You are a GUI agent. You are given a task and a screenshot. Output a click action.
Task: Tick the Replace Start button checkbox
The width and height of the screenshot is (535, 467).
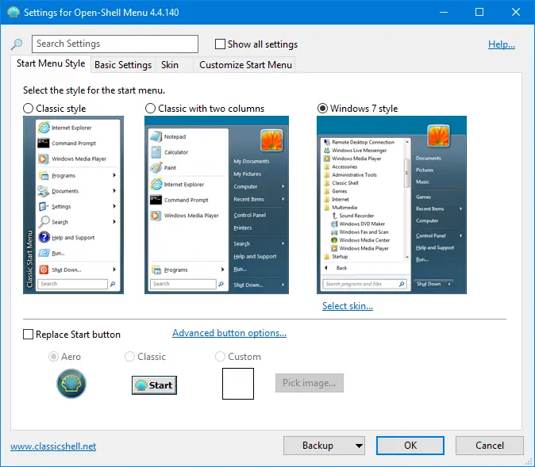tap(29, 335)
